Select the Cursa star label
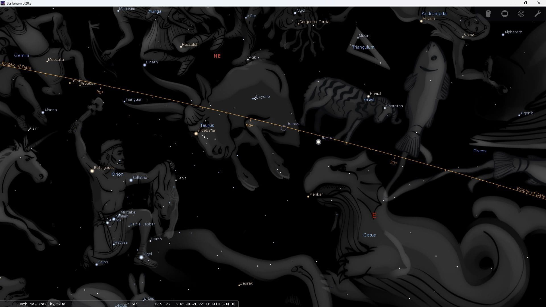This screenshot has height=307, width=546. tap(156, 239)
